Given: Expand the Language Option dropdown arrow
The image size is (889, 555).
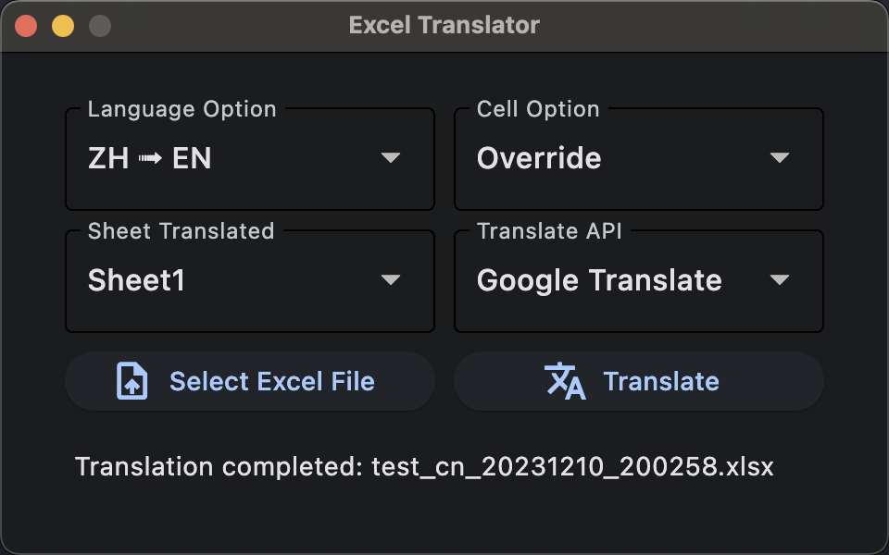Looking at the screenshot, I should [391, 158].
